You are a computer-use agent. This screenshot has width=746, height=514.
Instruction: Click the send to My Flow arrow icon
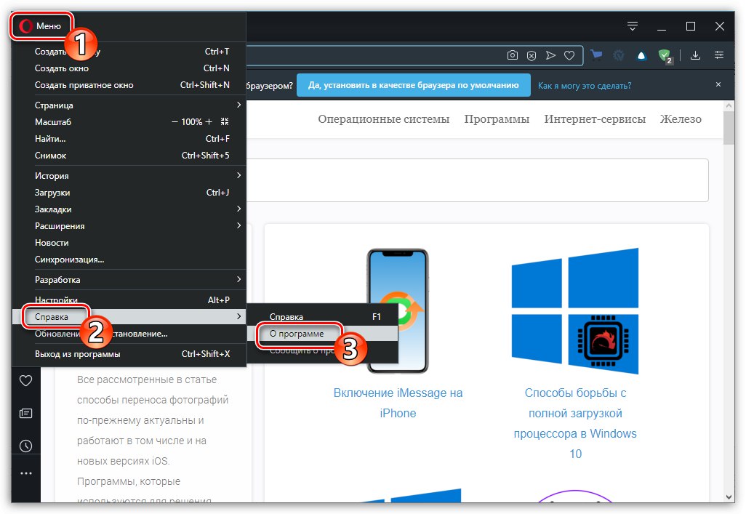[x=550, y=56]
